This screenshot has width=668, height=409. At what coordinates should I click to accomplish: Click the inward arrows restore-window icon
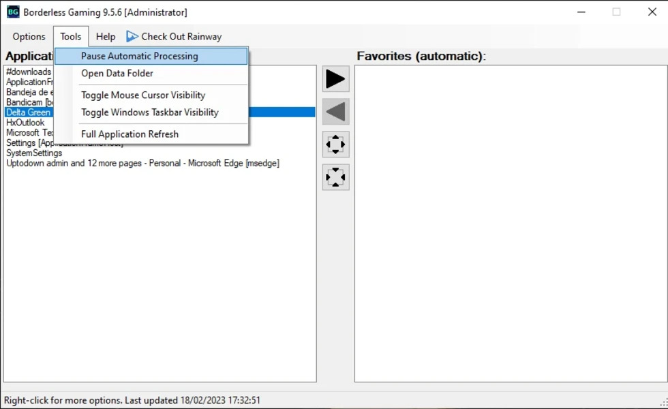[x=335, y=177]
